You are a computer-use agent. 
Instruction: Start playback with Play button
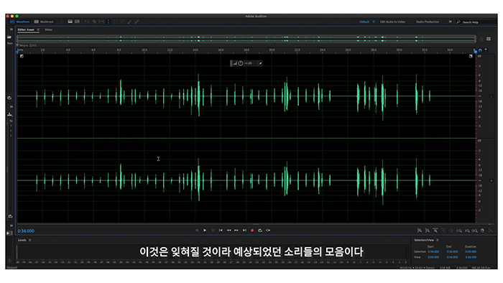205,230
